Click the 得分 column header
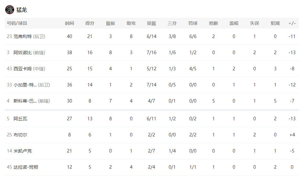The width and height of the screenshot is (304, 179). [90, 23]
